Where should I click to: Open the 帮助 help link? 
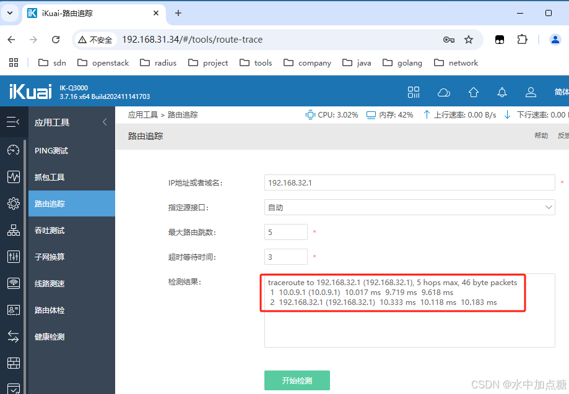tap(541, 135)
